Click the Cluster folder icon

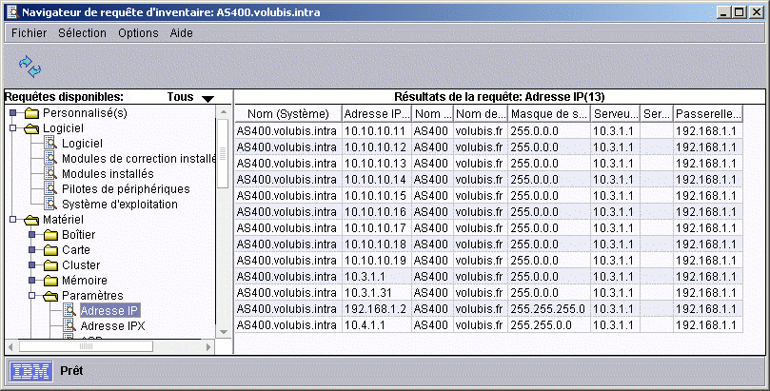click(51, 265)
